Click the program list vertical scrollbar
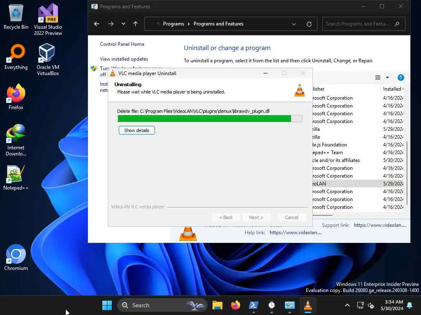 (x=407, y=173)
